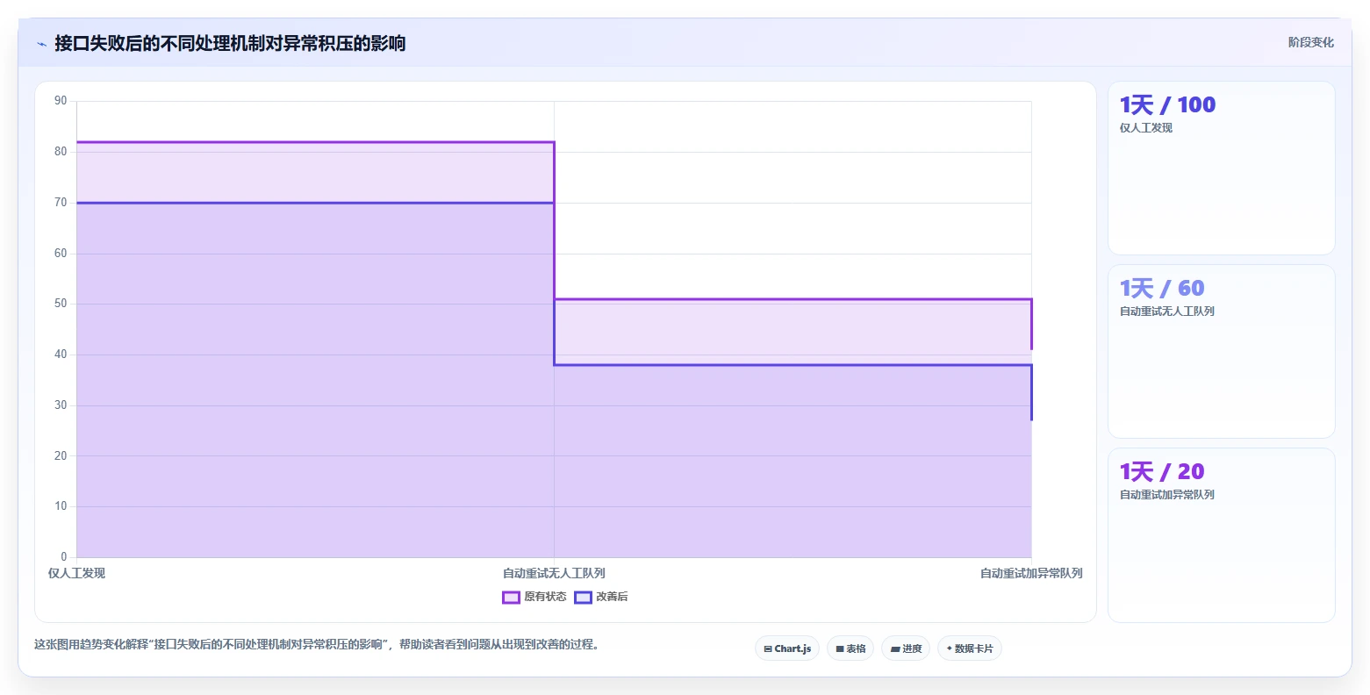Click the y-axis value 50
This screenshot has height=695, width=1370.
[61, 304]
